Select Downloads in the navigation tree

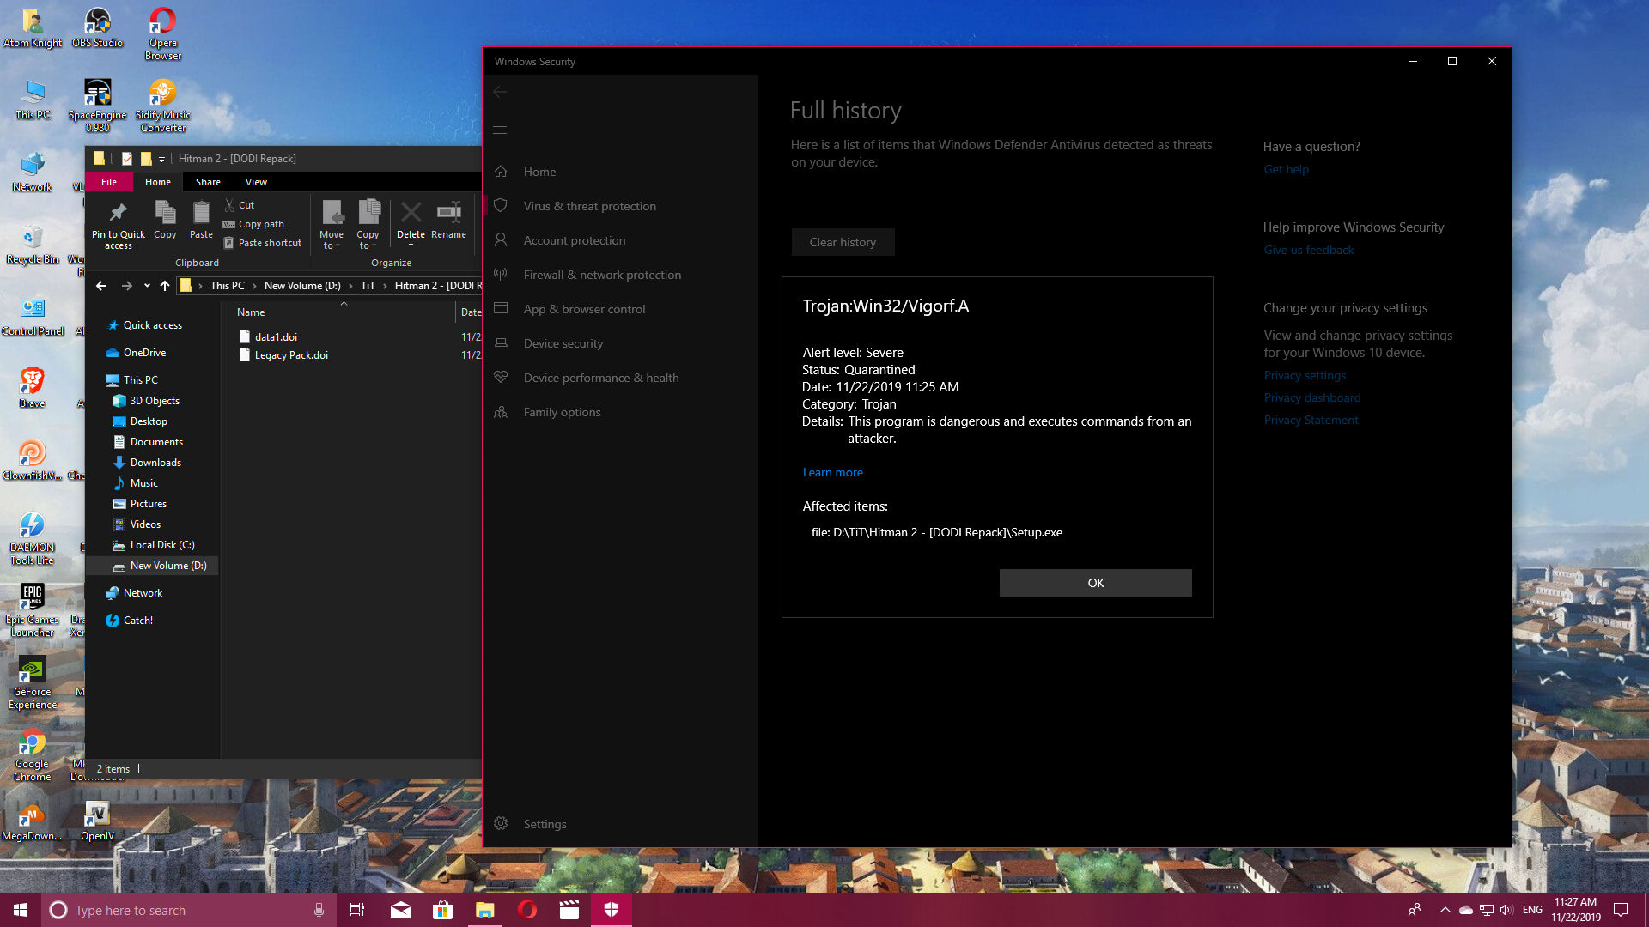[155, 463]
